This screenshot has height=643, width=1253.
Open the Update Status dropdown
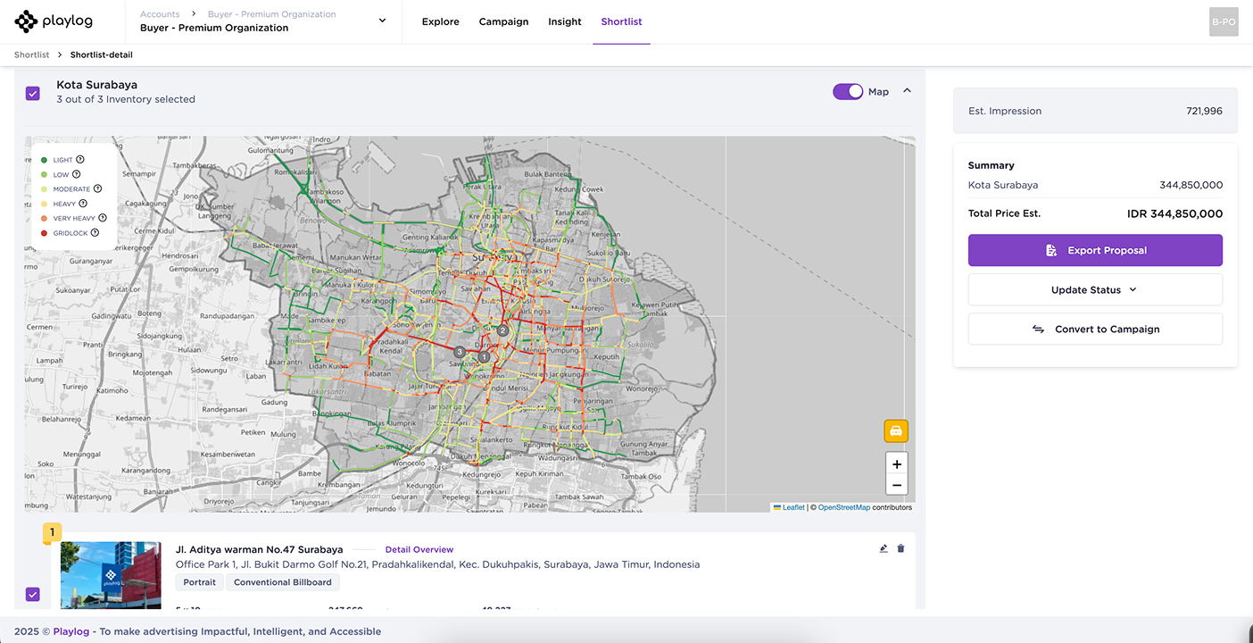[x=1094, y=290]
